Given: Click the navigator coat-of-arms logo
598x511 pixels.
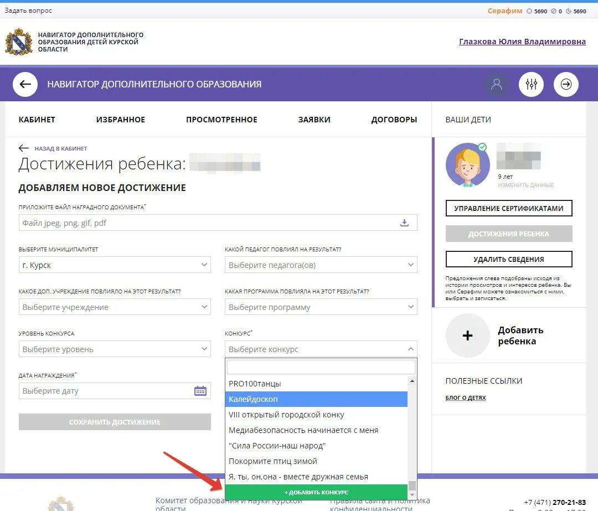Looking at the screenshot, I should (x=17, y=42).
